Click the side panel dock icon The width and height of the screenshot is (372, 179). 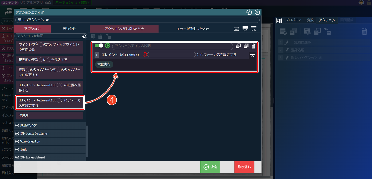tap(279, 21)
